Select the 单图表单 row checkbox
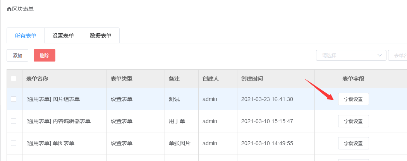Viewport: 407px width, 161px height. [x=14, y=143]
